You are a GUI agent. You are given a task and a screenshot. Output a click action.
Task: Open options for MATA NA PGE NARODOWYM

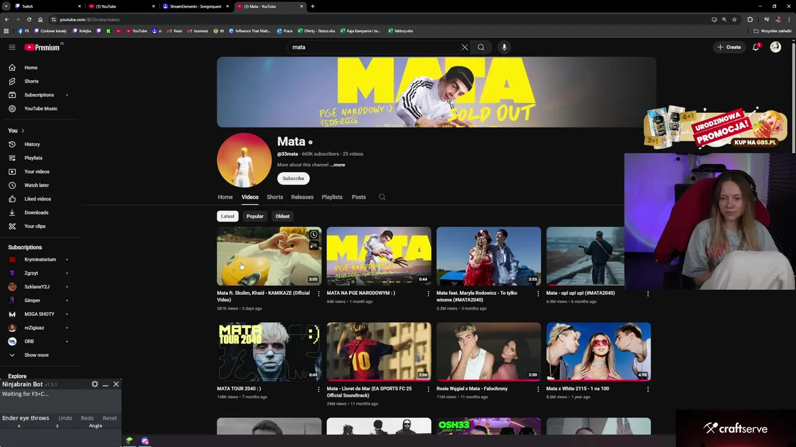pyautogui.click(x=428, y=293)
